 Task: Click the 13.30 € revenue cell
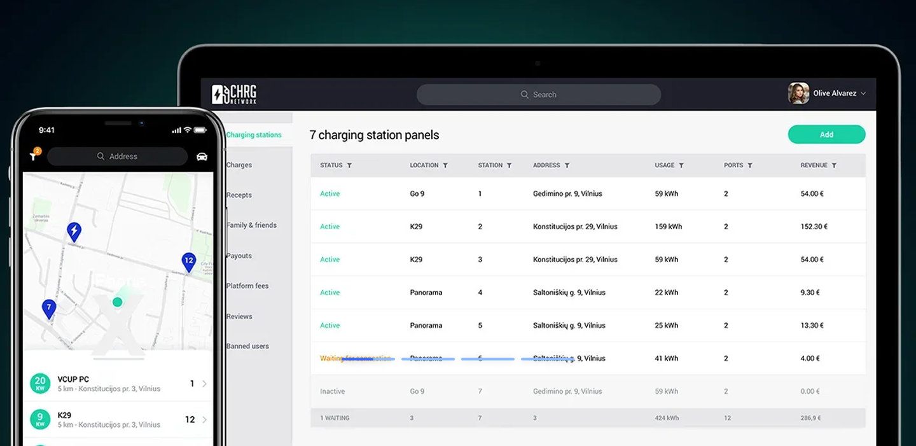[x=812, y=326]
